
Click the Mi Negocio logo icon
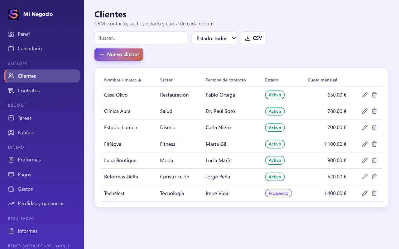(x=13, y=14)
